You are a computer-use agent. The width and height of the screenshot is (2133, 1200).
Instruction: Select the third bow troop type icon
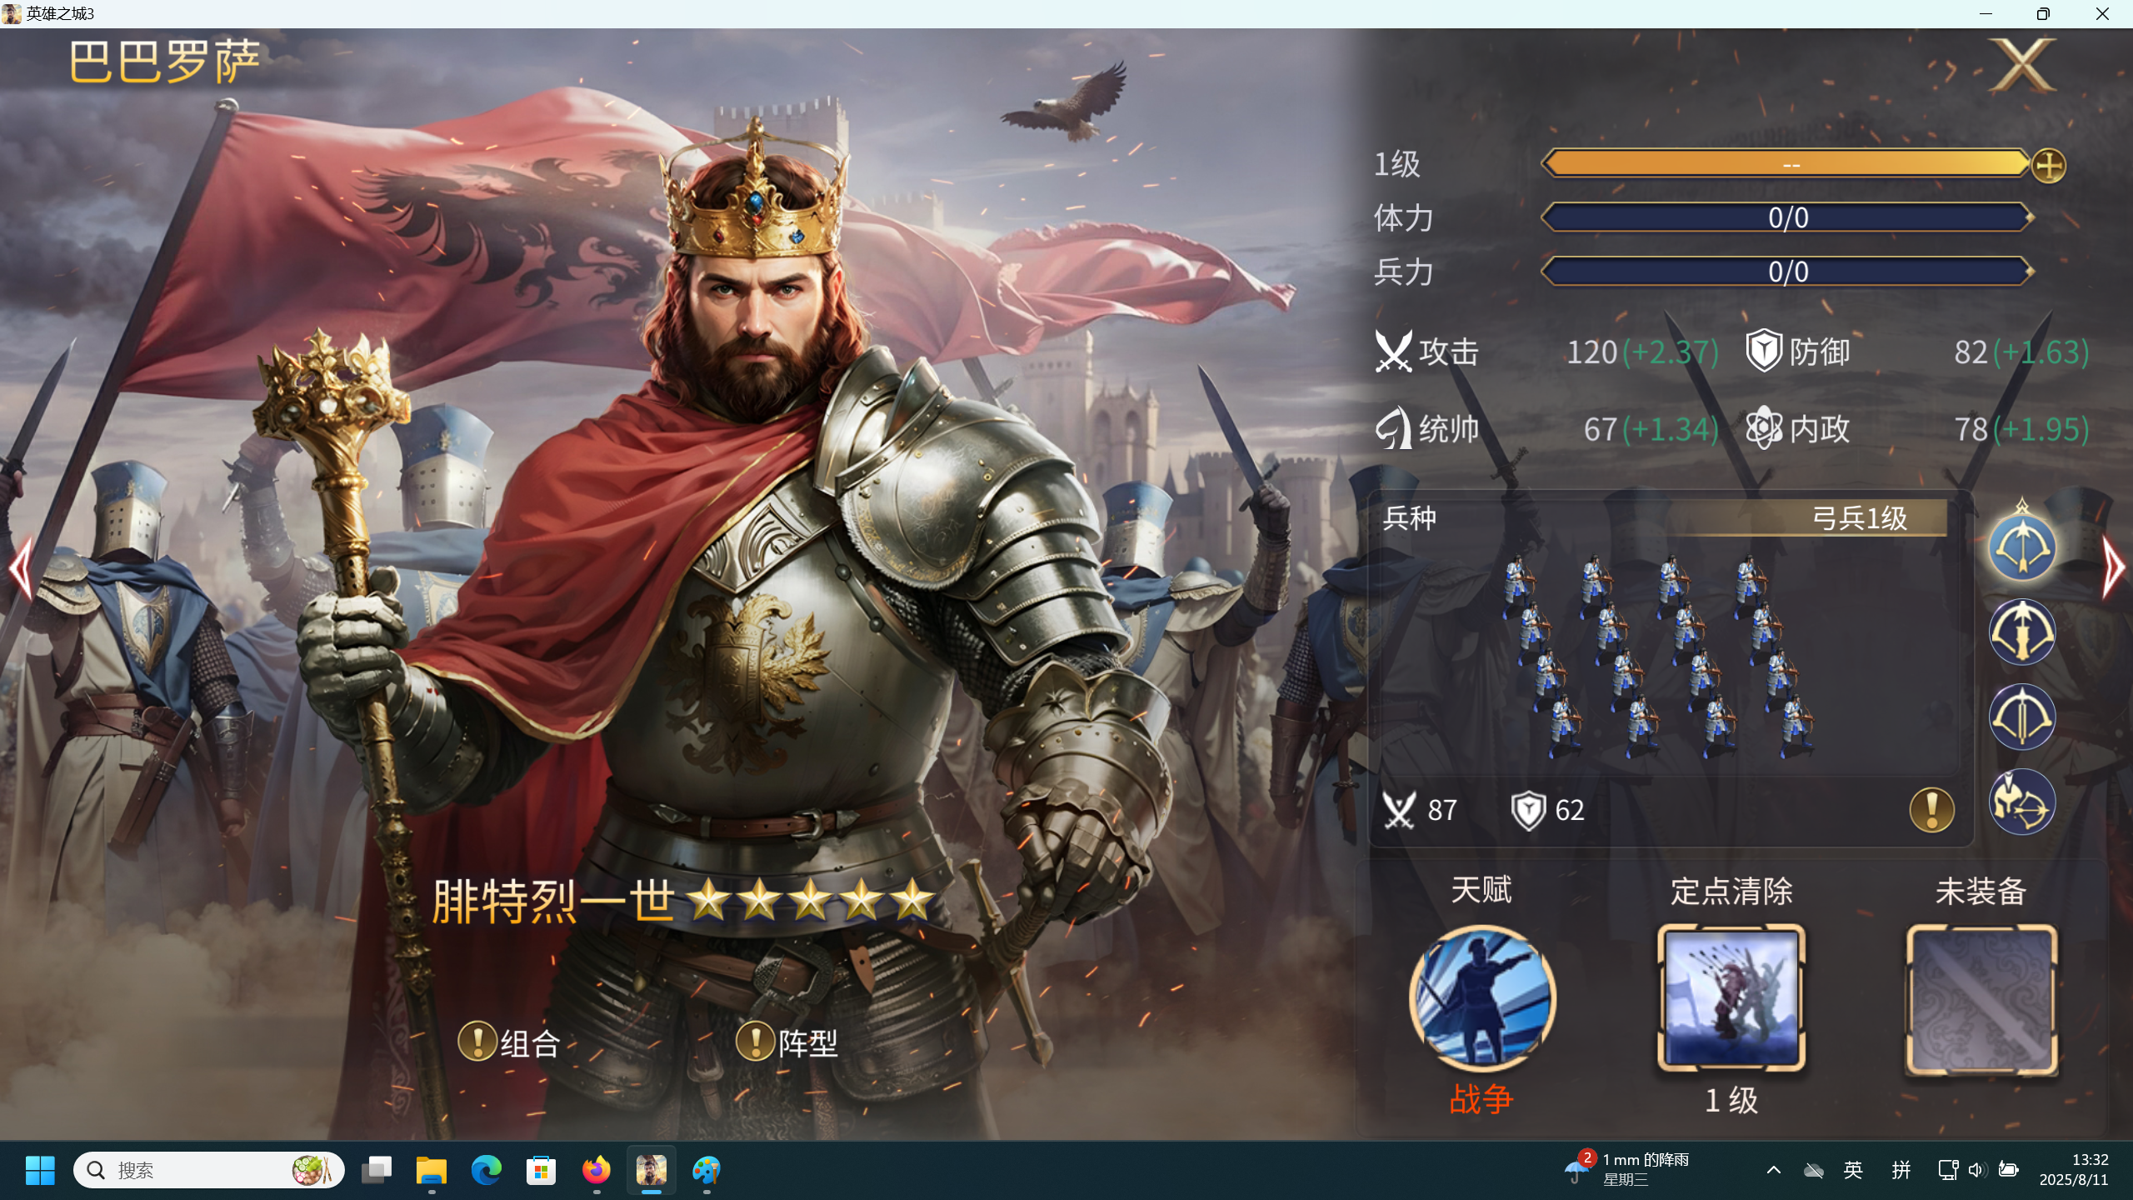(2021, 717)
